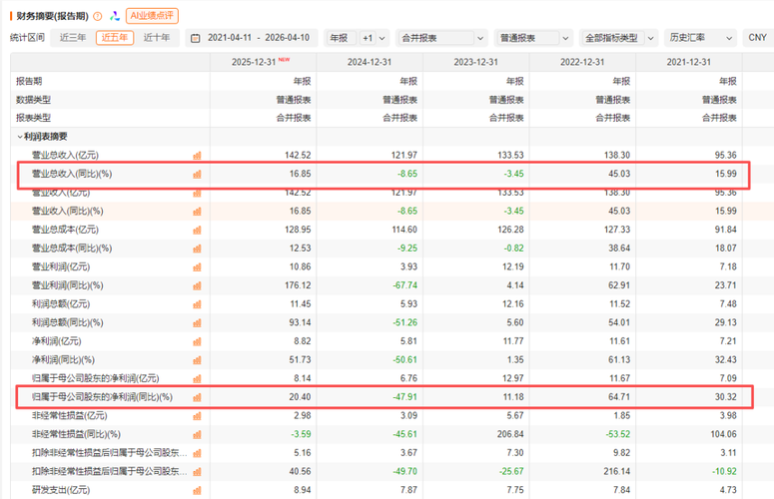Select the 近五年 period option
This screenshot has height=499, width=774.
tap(115, 38)
